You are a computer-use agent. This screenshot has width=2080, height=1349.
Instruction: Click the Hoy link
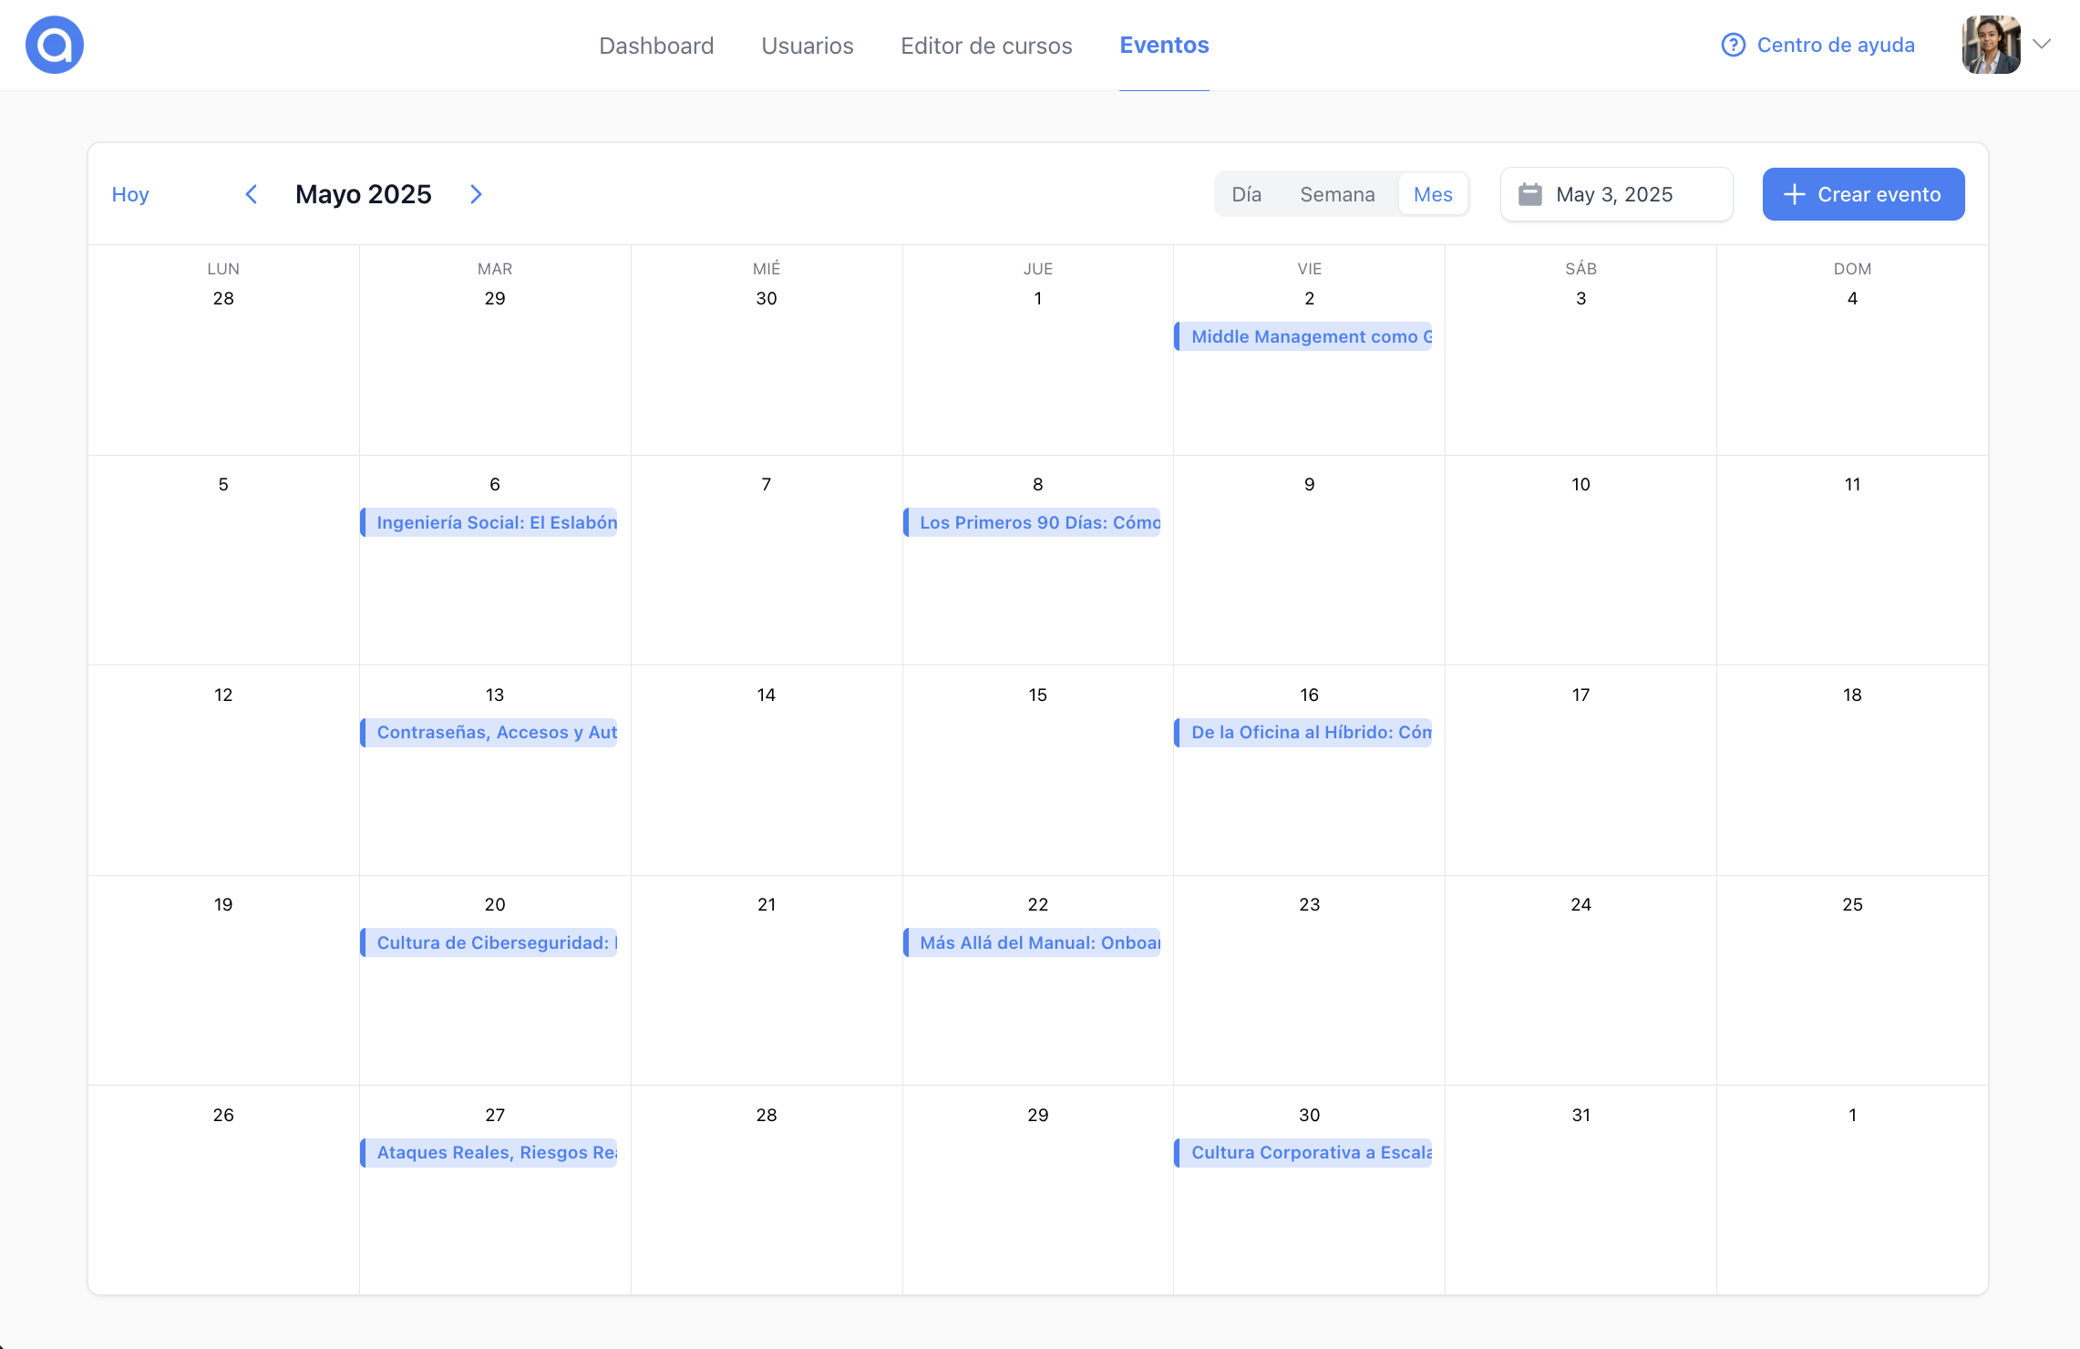click(x=130, y=194)
